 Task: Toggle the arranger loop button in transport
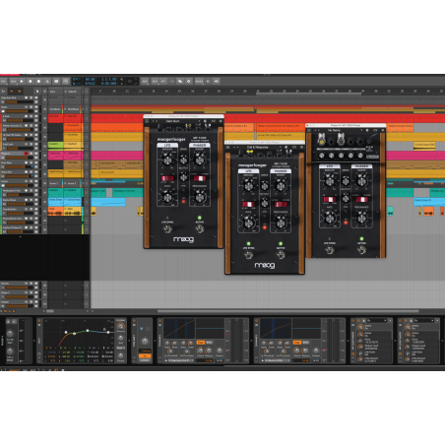pos(129,81)
